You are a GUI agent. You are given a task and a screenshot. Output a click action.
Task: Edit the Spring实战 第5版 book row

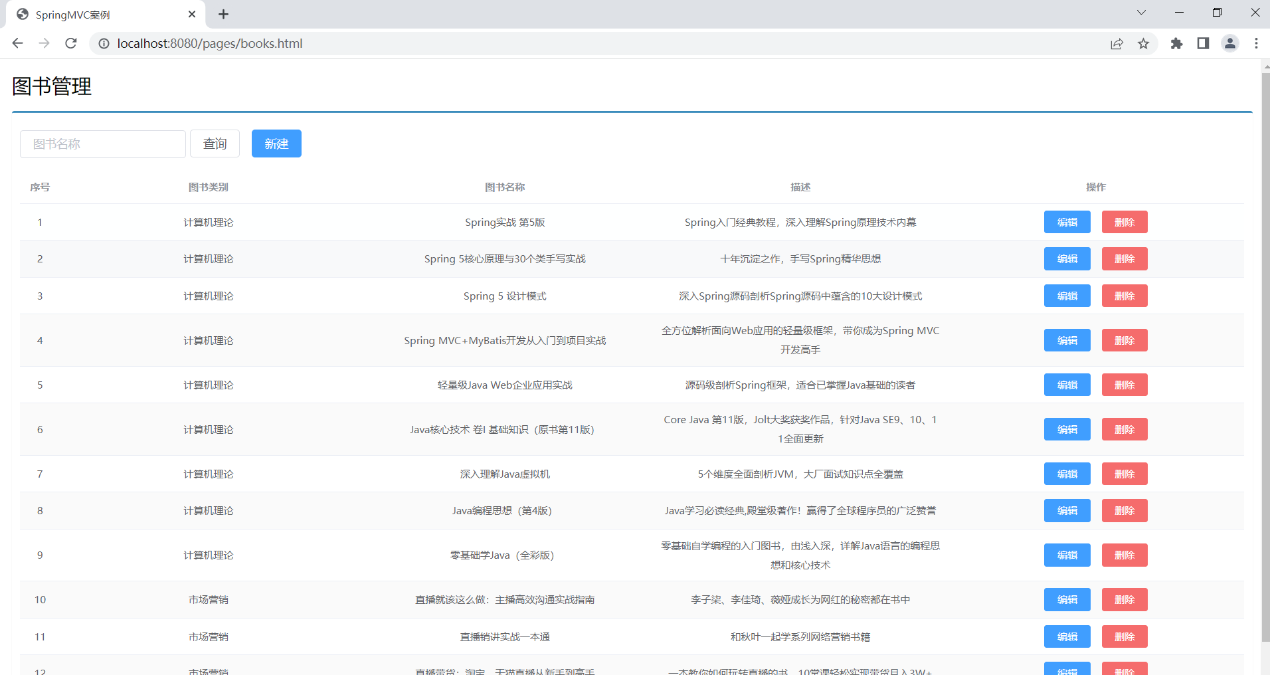tap(1067, 222)
